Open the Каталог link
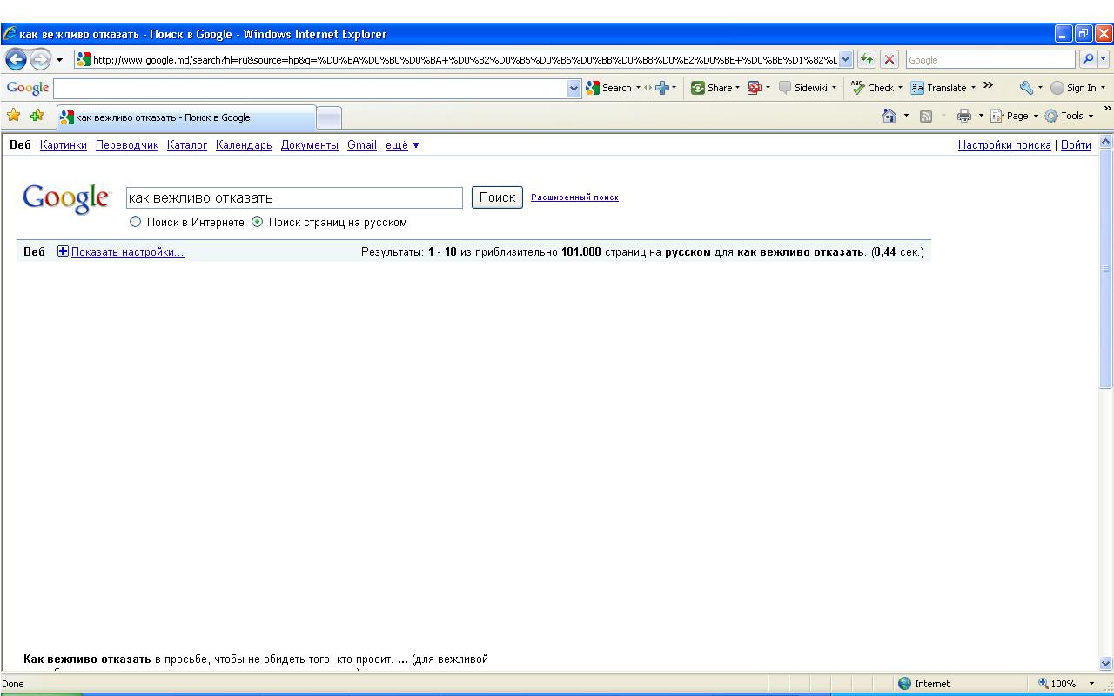 point(187,145)
